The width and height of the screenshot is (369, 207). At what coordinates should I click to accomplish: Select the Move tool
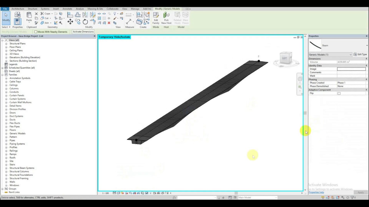(x=70, y=22)
